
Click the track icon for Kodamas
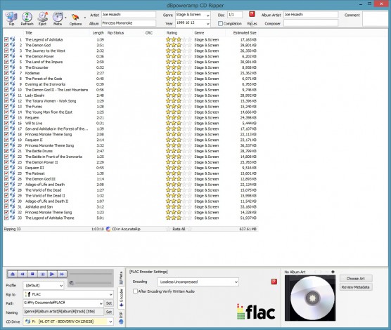tap(13, 73)
